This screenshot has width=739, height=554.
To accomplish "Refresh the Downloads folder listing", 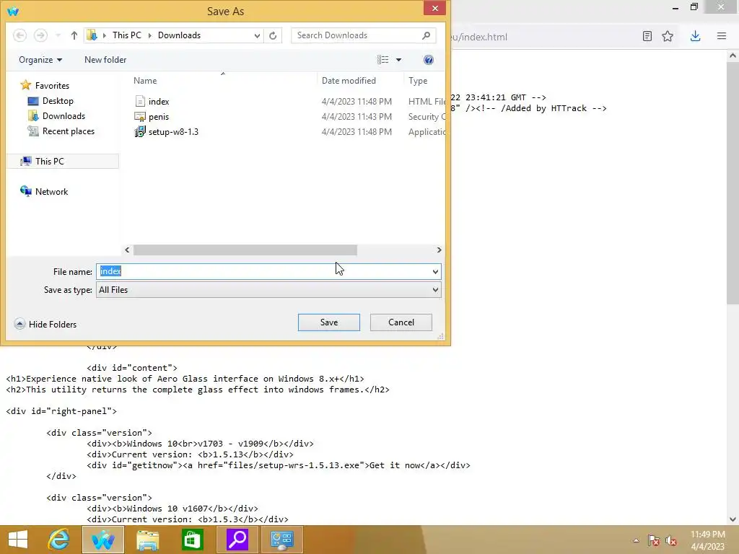I will click(273, 35).
